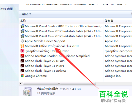Image resolution: width=132 pixels, height=106 pixels.
Task: Click the Synaptics Pointing Device Driver icon
Action: coord(22,51)
